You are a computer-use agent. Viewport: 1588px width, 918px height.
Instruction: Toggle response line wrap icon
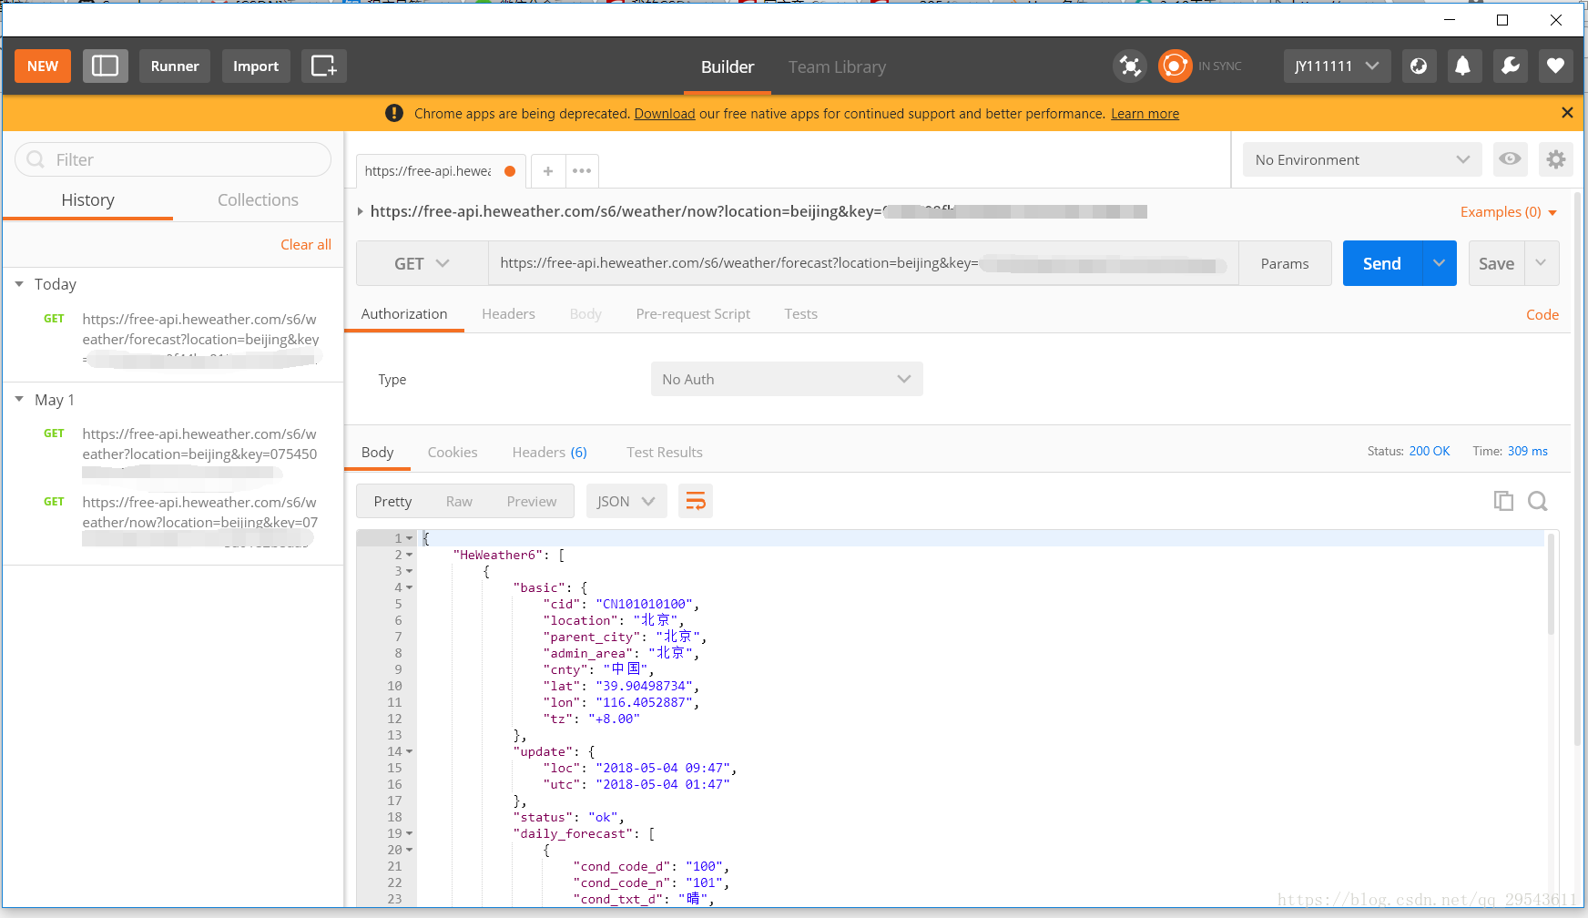[x=696, y=501]
